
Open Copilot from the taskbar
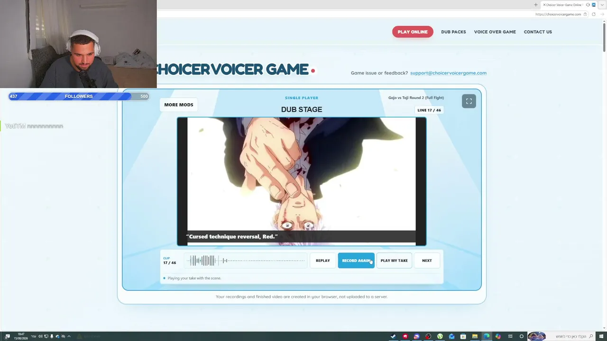point(498,336)
